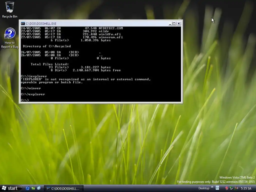Click the winnvram.efi file line
Screen dimensions: 256x192
pyautogui.click(x=72, y=37)
